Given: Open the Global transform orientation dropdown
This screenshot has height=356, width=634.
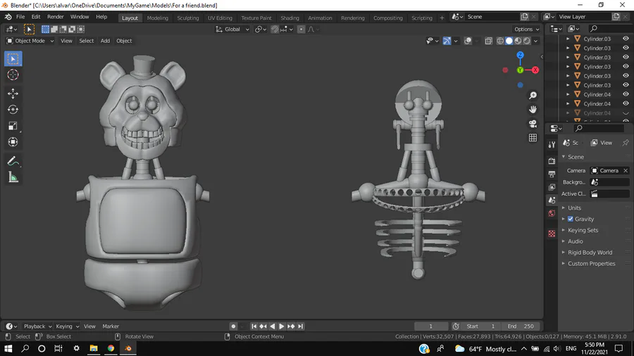Looking at the screenshot, I should click(232, 29).
